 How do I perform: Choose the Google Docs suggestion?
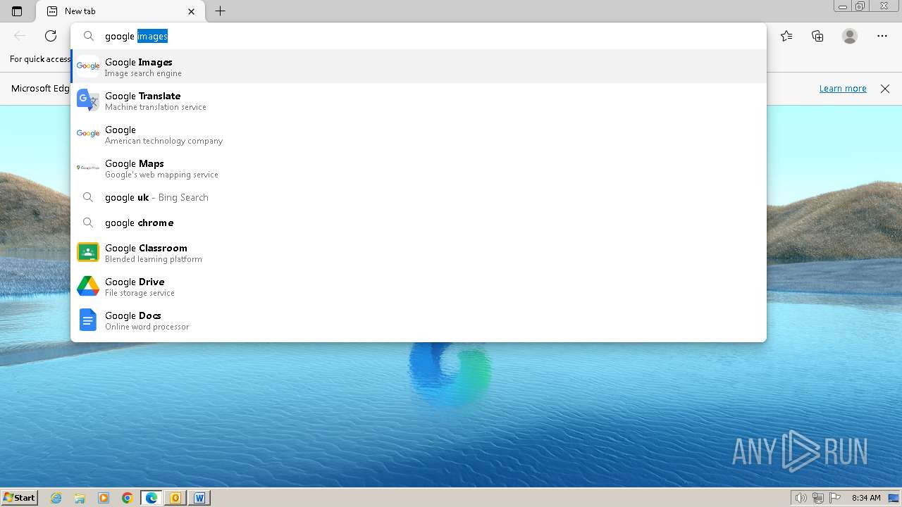pos(419,320)
